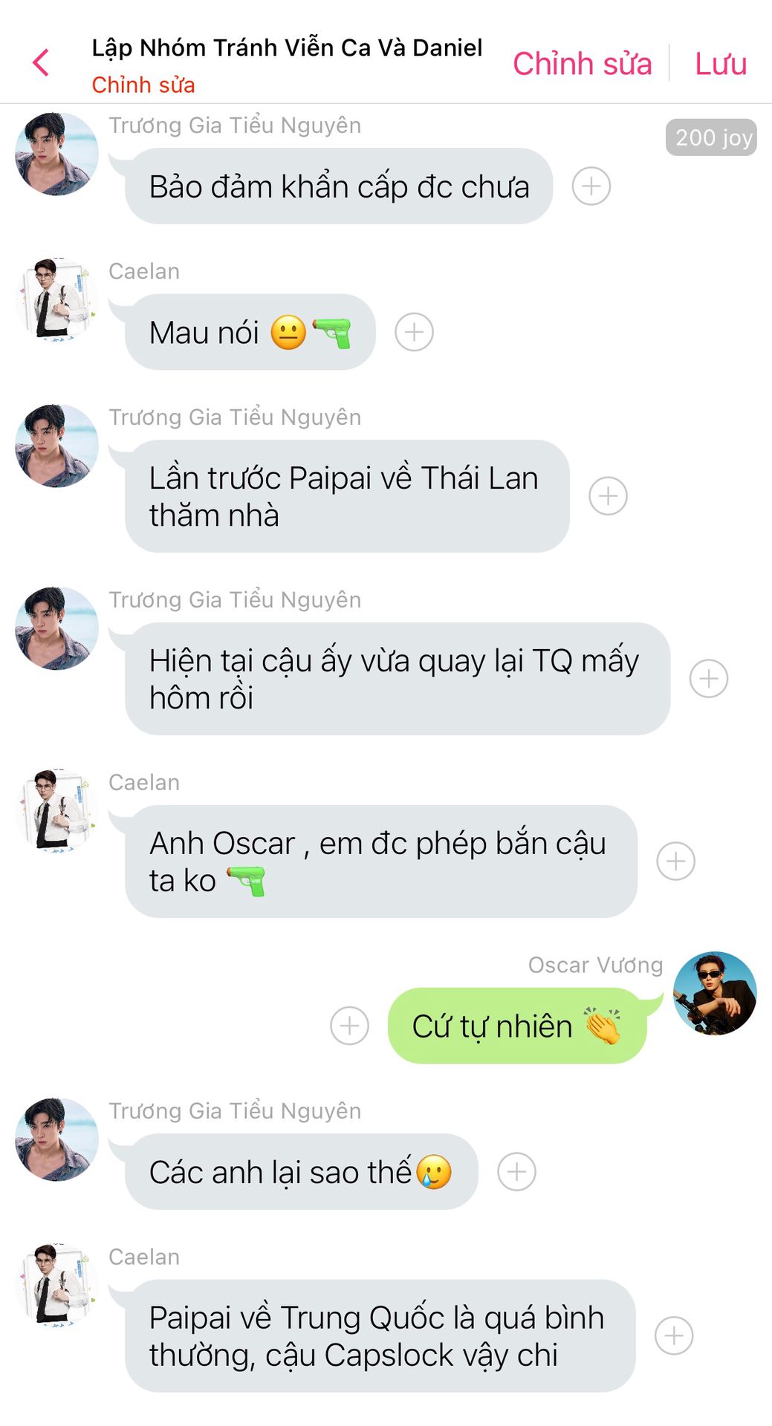Click plus icon beside "Anh Oscar" message
Screen dimensions: 772x1426
(676, 861)
